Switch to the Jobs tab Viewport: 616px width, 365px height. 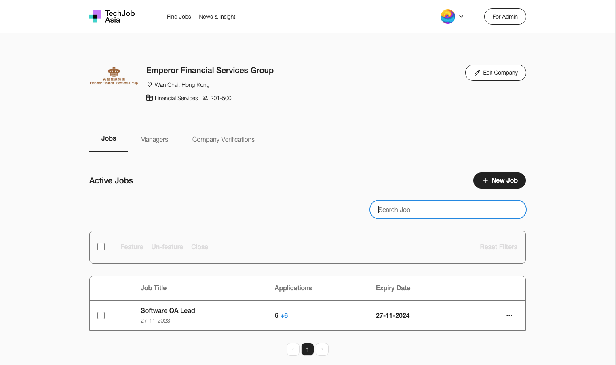pyautogui.click(x=109, y=138)
